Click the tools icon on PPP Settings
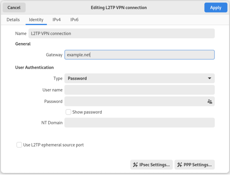This screenshot has width=230, height=175. click(180, 165)
